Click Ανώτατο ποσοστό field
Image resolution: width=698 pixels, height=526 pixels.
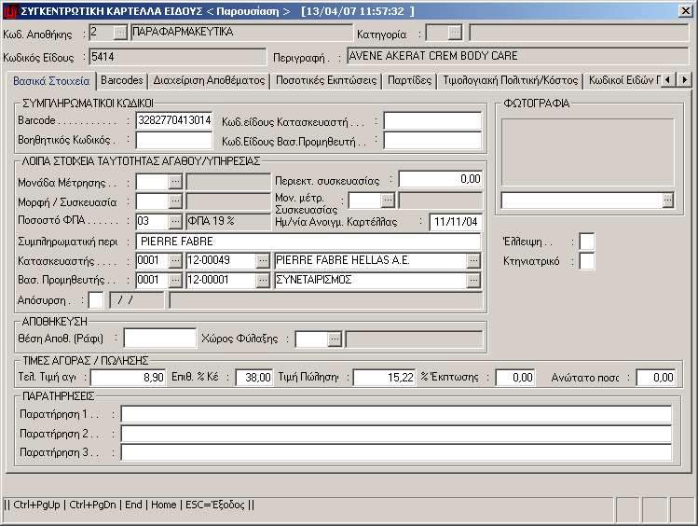pyautogui.click(x=656, y=378)
